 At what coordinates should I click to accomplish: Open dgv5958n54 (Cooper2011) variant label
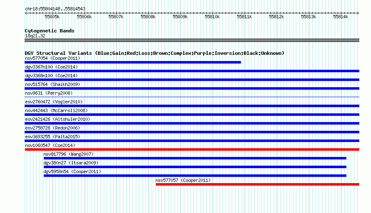tap(72, 171)
